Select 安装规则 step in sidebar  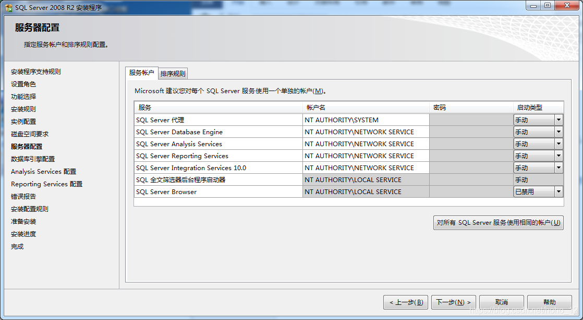tap(23, 109)
